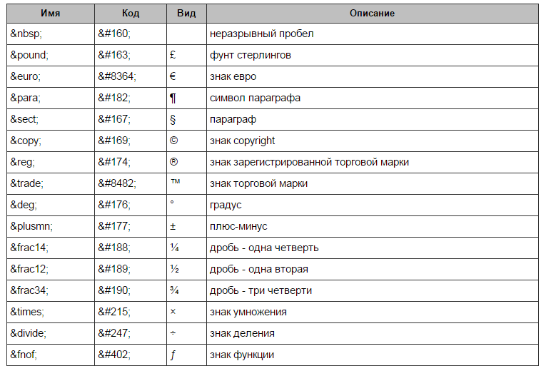Click the copyright © symbol
Image resolution: width=541 pixels, height=366 pixels.
coord(174,141)
